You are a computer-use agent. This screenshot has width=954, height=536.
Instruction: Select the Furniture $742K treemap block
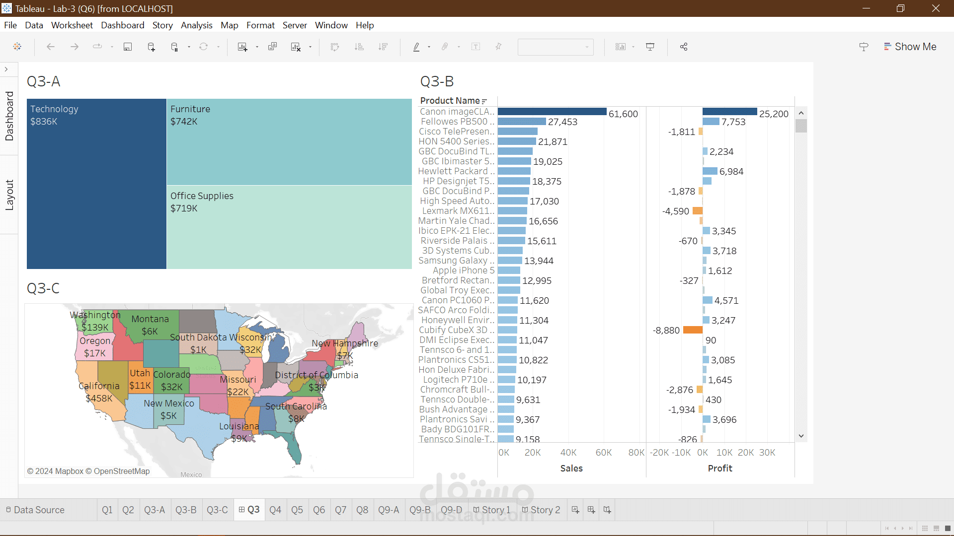(289, 142)
